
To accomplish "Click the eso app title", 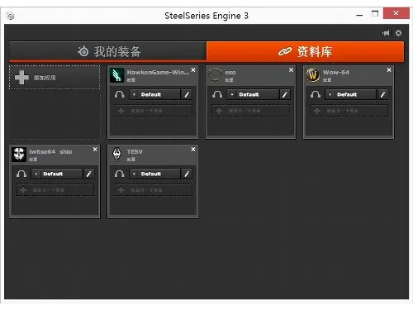I will tap(230, 73).
